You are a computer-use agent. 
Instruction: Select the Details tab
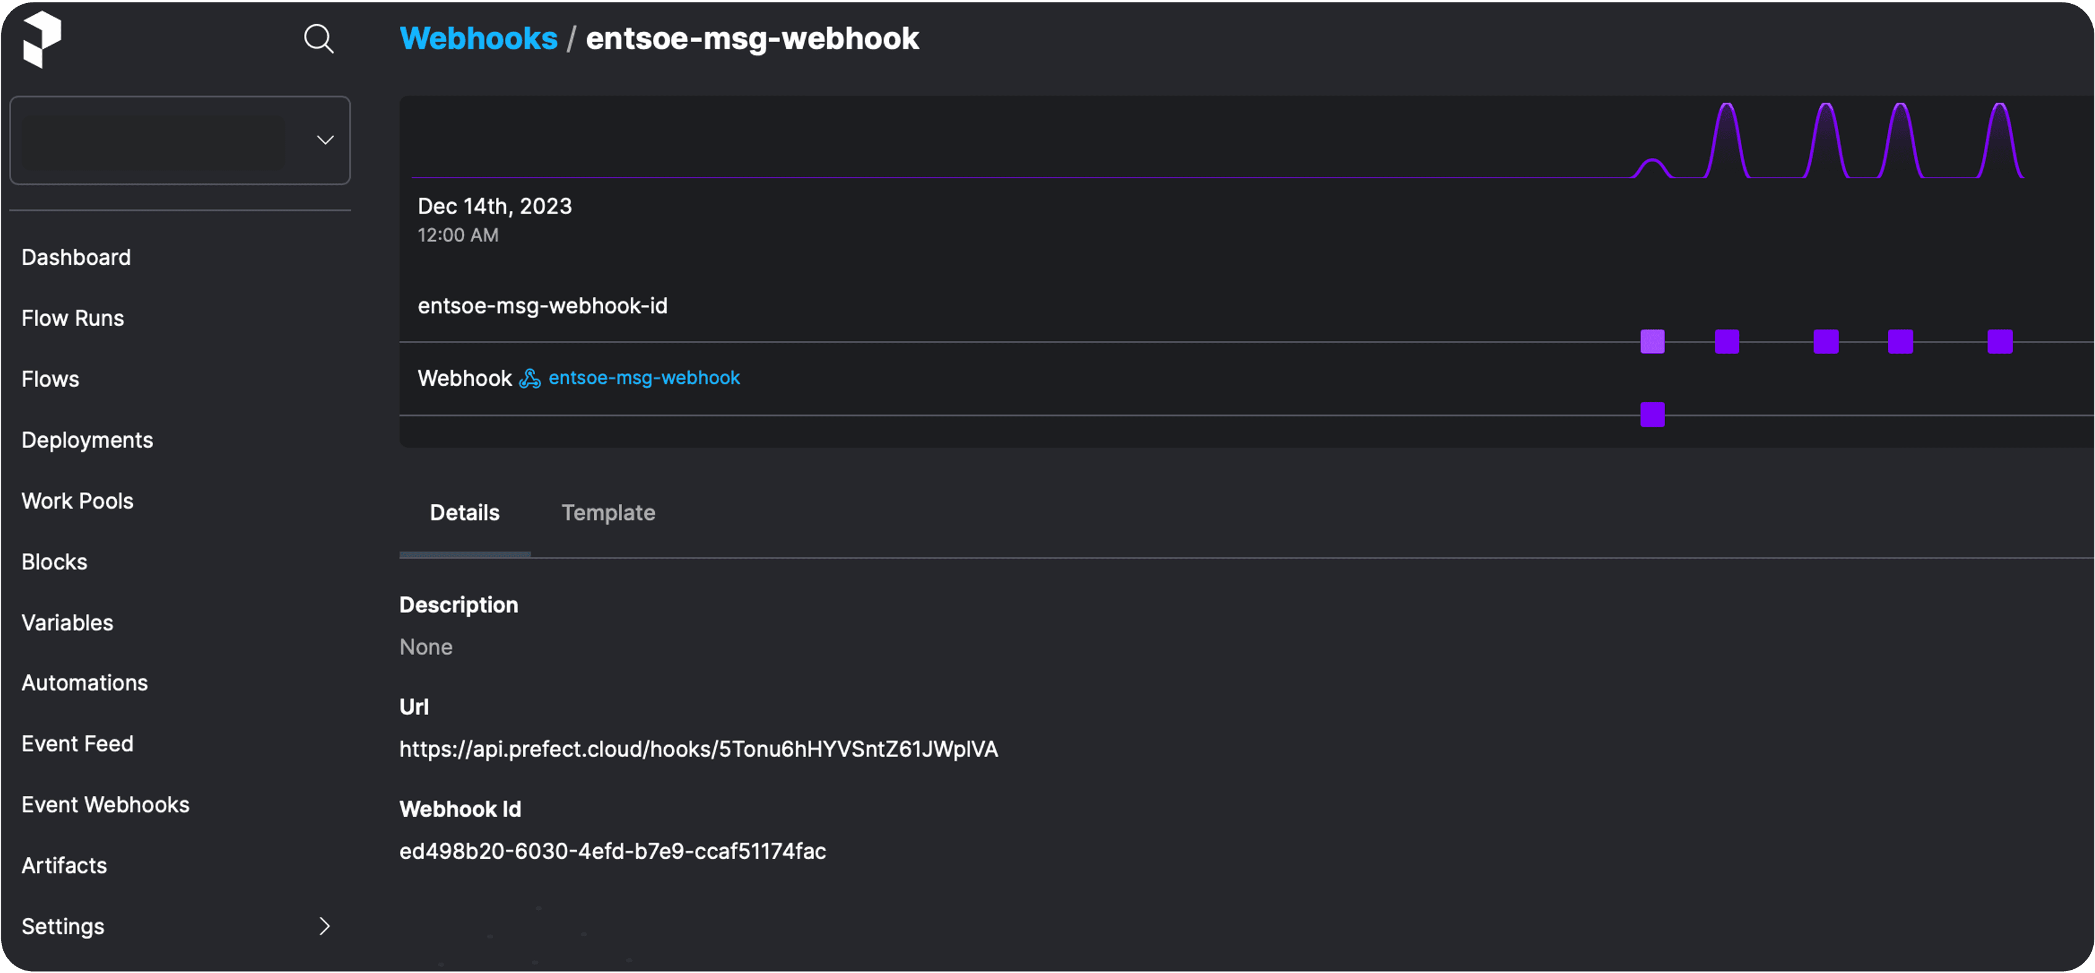point(465,513)
